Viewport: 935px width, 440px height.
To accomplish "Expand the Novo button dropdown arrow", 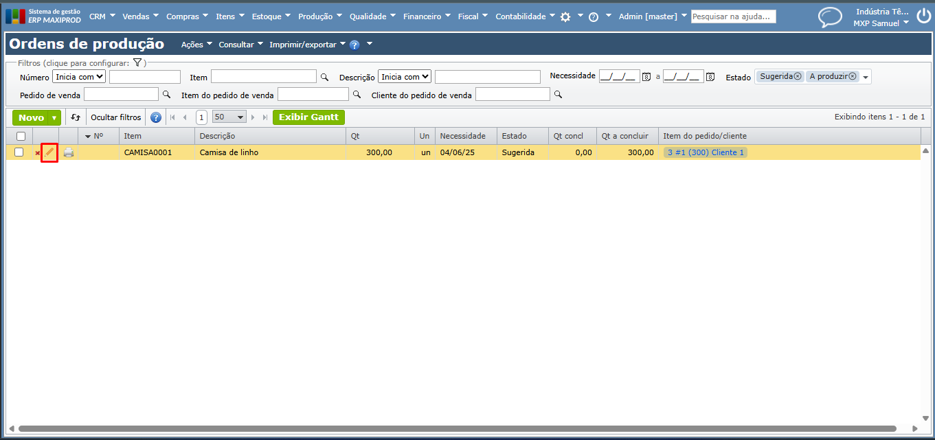I will coord(55,118).
